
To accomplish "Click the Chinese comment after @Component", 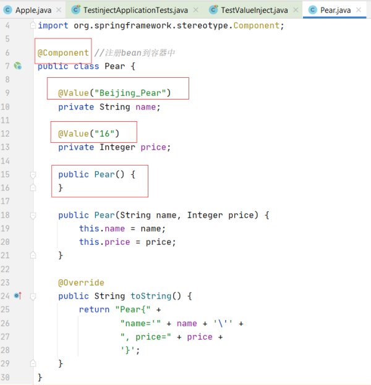I will (135, 53).
